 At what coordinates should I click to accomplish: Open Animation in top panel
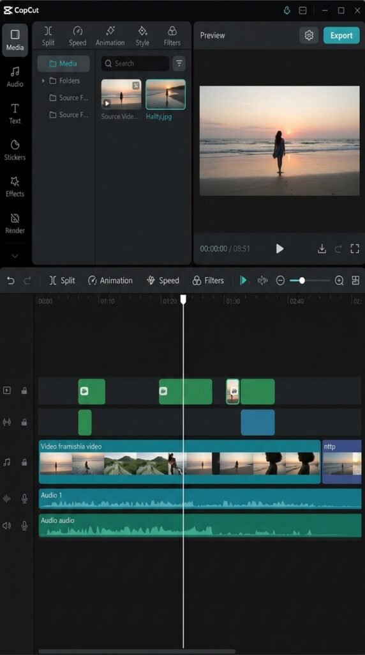pos(110,36)
